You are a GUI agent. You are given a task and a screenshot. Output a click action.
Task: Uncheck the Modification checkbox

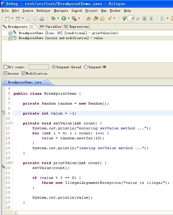click(x=23, y=73)
